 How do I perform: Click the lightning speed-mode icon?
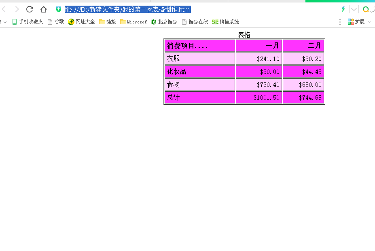(342, 9)
